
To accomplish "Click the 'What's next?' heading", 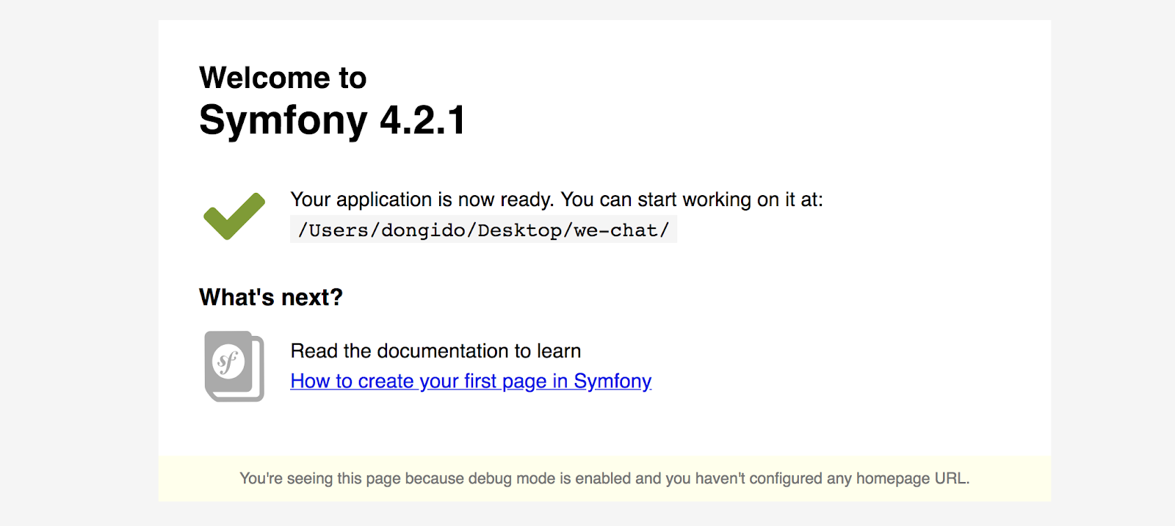I will point(271,297).
